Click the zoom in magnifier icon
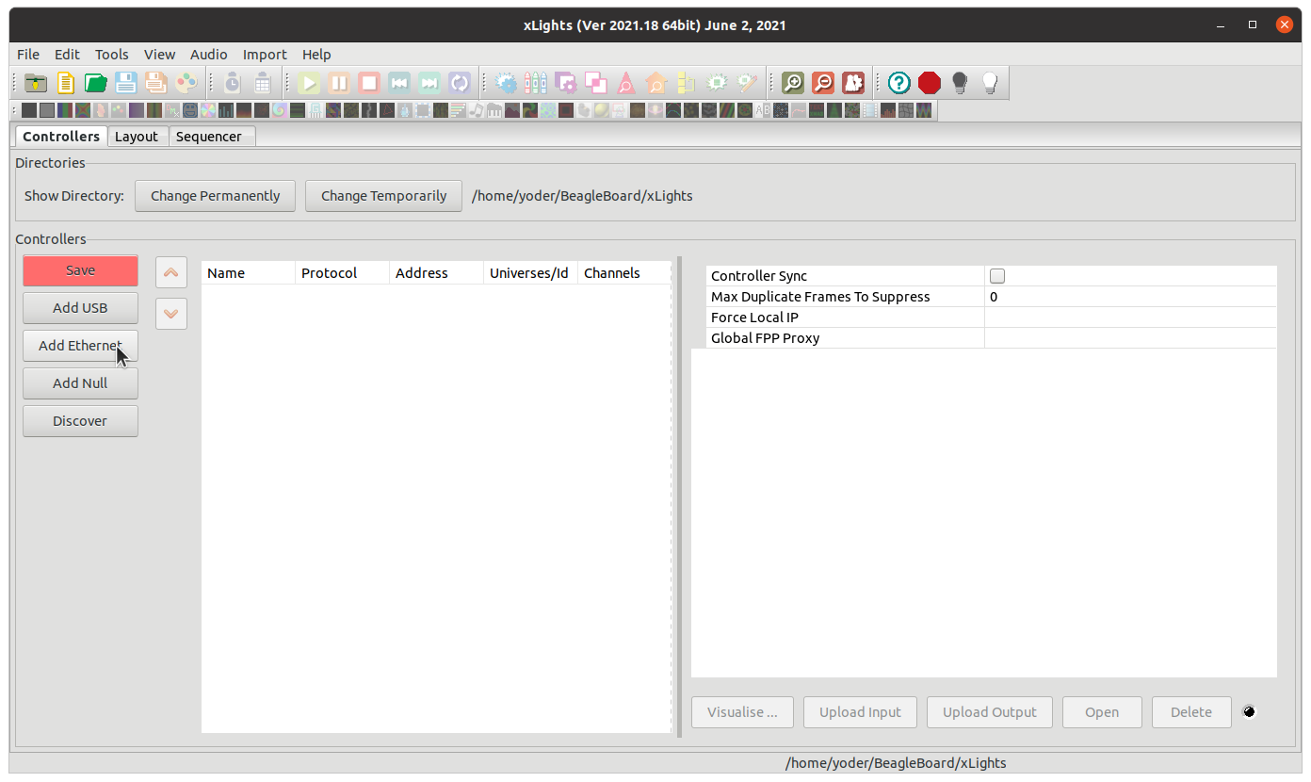The height and width of the screenshot is (782, 1311). [x=793, y=83]
